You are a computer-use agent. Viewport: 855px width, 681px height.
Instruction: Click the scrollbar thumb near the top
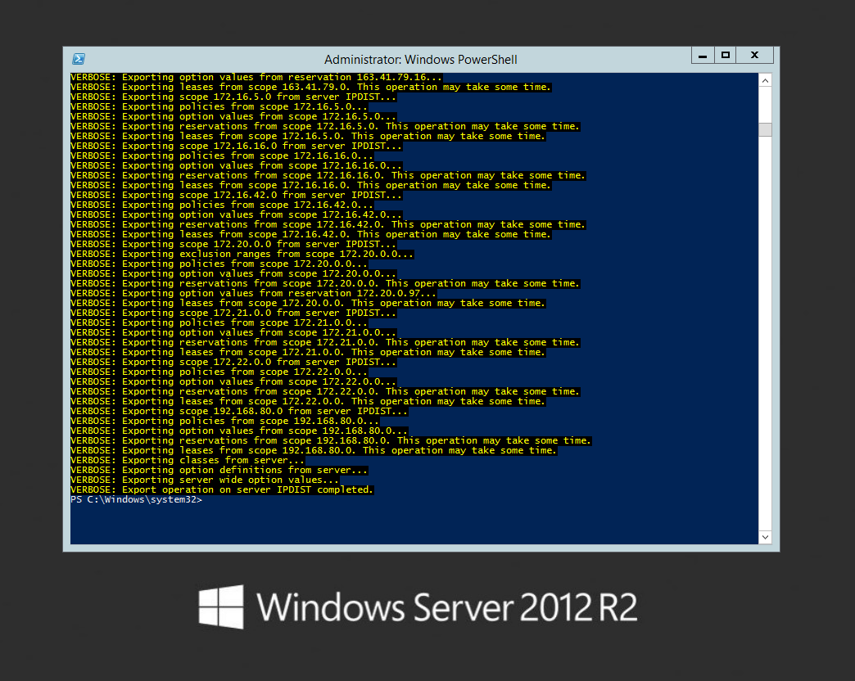click(x=765, y=129)
